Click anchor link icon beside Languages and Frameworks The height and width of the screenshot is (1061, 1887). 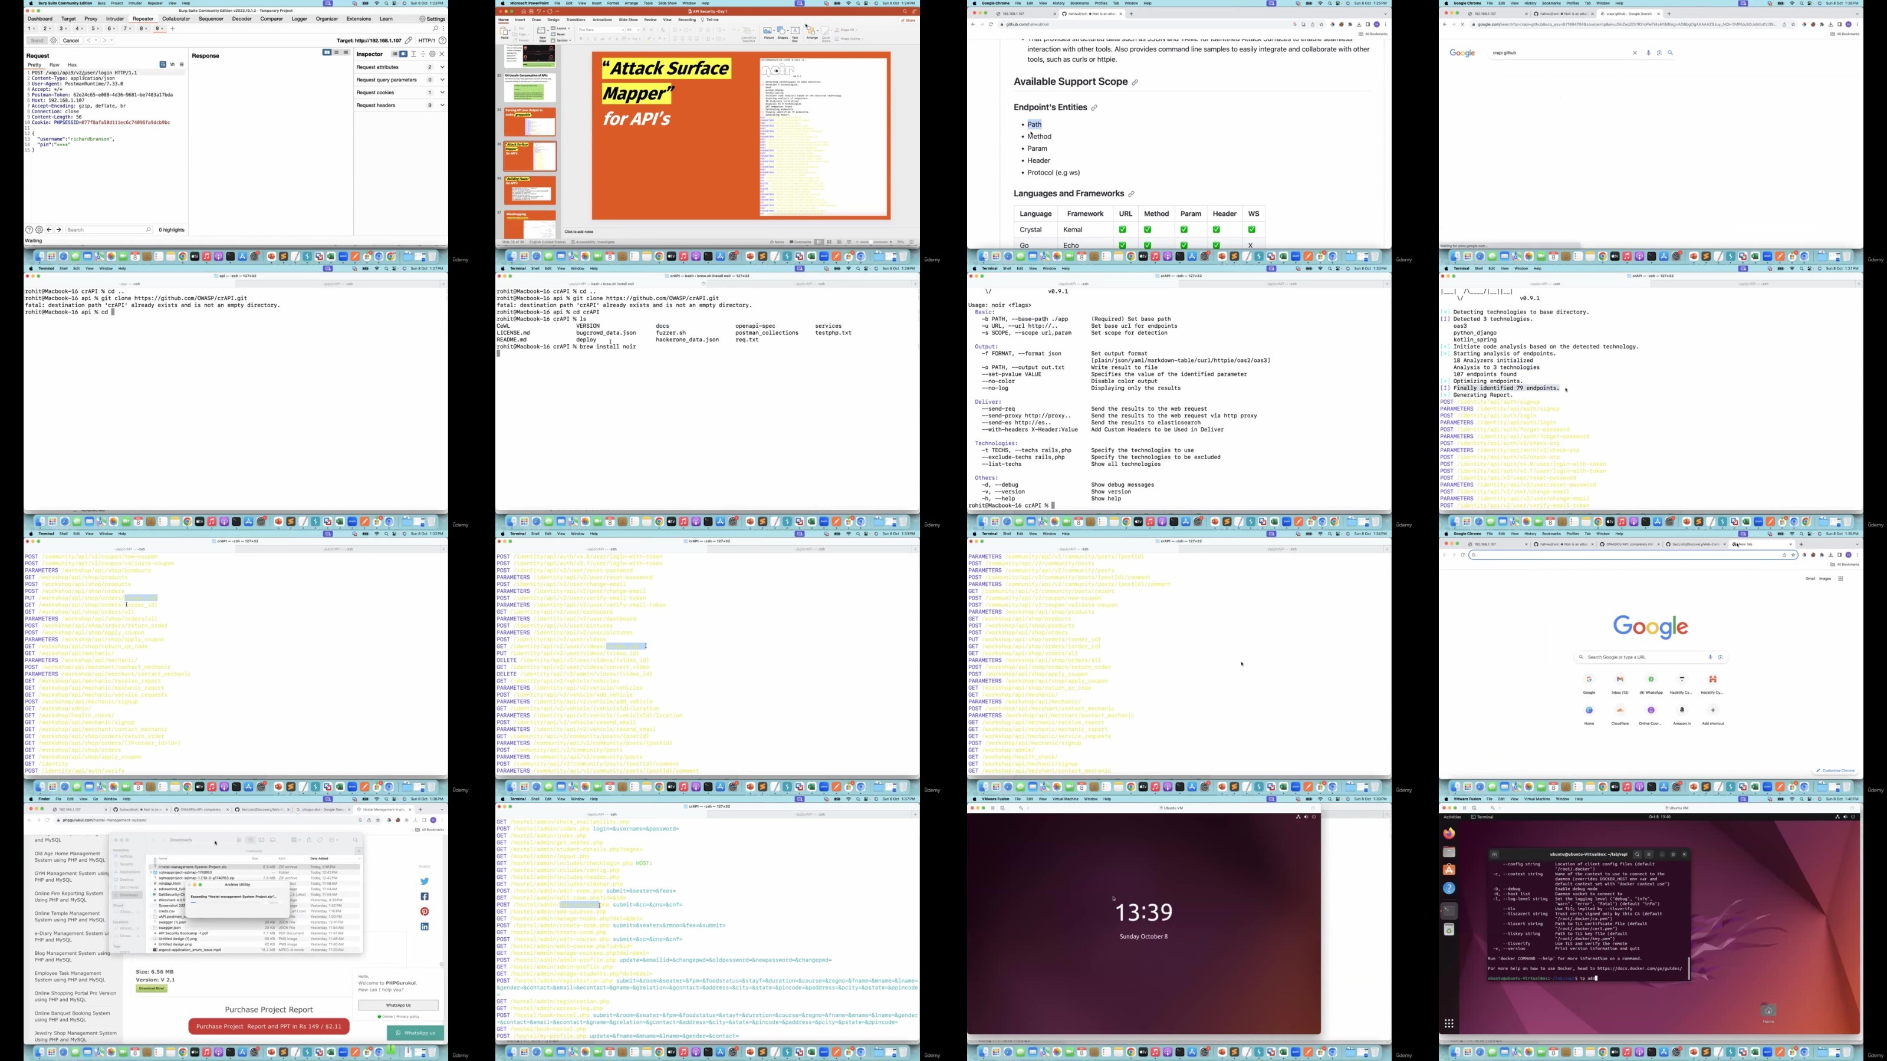pyautogui.click(x=1131, y=194)
